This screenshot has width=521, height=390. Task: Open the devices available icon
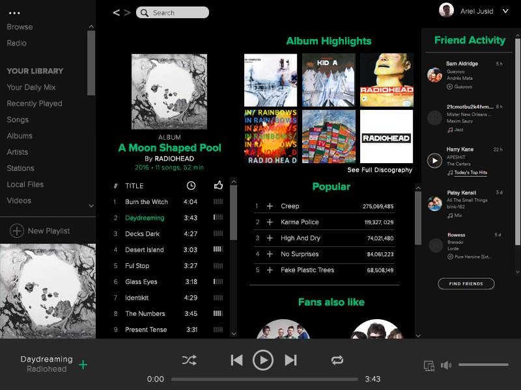(x=429, y=365)
